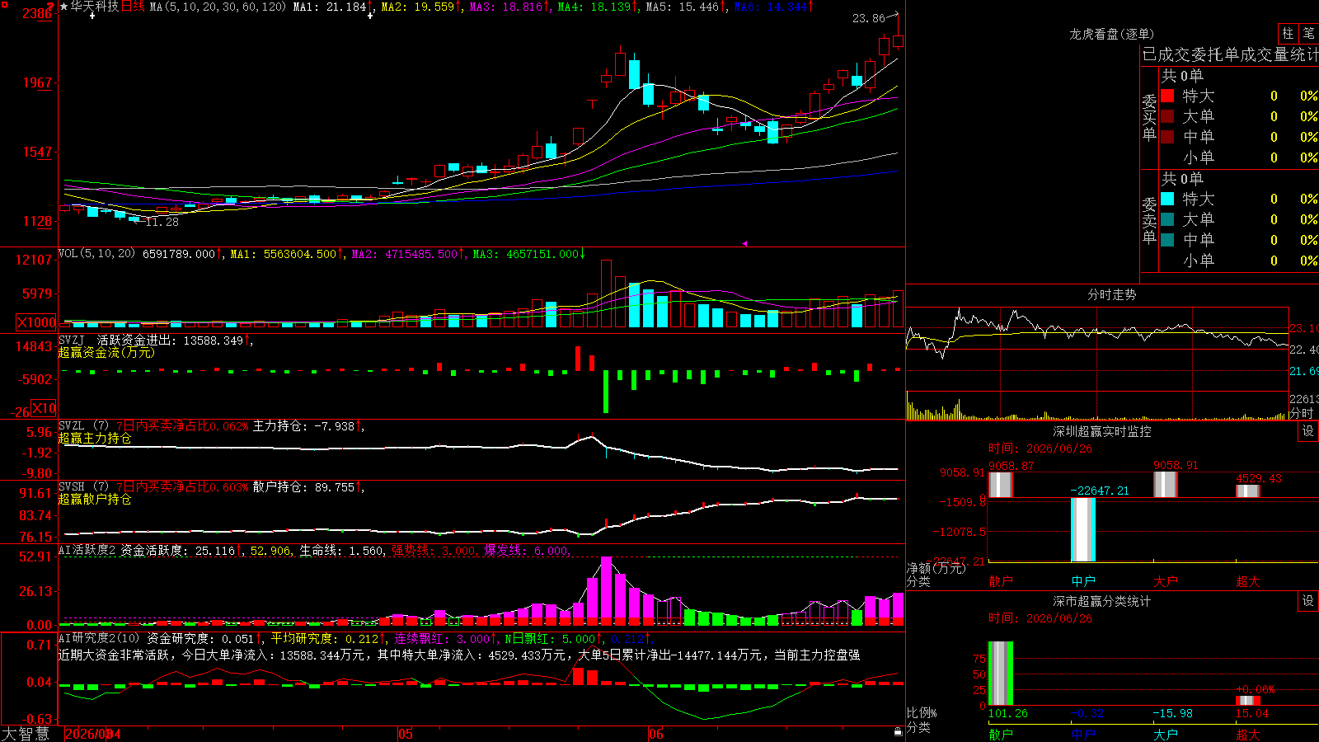This screenshot has height=742, width=1319.
Task: Click the cyan 特大 sell order swatch
Action: tap(1167, 199)
